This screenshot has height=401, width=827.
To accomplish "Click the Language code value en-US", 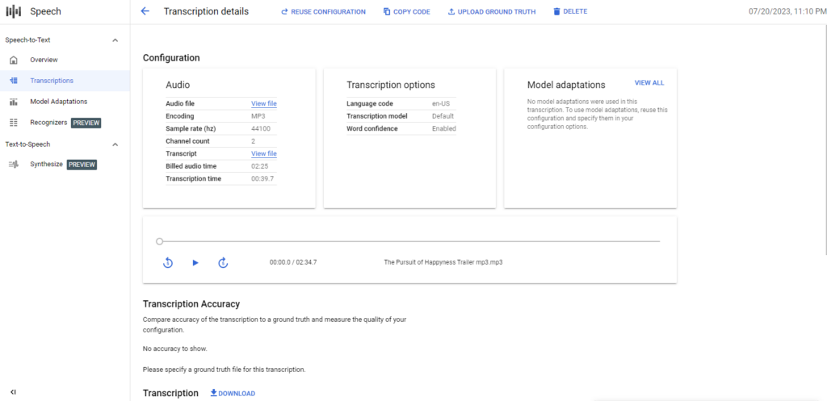I will click(x=441, y=103).
